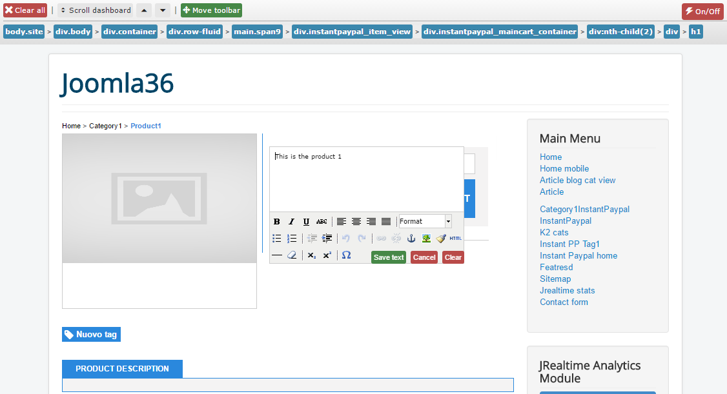The width and height of the screenshot is (727, 394).
Task: Justify text fully
Action: tap(385, 222)
